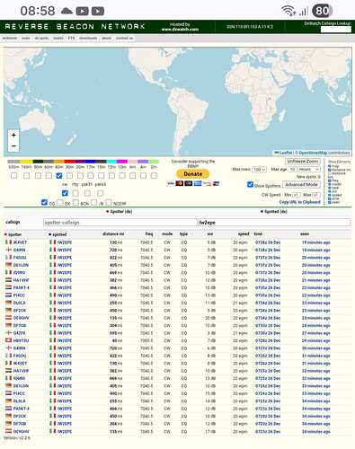Image resolution: width=355 pixels, height=449 pixels.
Task: Open the downloads menu tab
Action: (x=88, y=39)
